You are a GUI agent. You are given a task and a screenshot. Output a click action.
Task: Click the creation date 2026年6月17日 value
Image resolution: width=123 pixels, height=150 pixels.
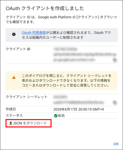point(79,109)
